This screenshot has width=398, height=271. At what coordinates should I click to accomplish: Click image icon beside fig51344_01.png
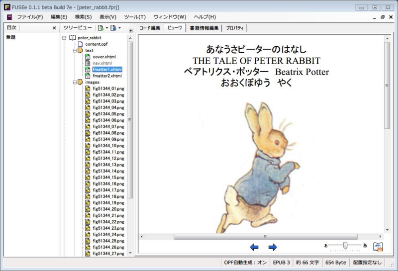88,89
